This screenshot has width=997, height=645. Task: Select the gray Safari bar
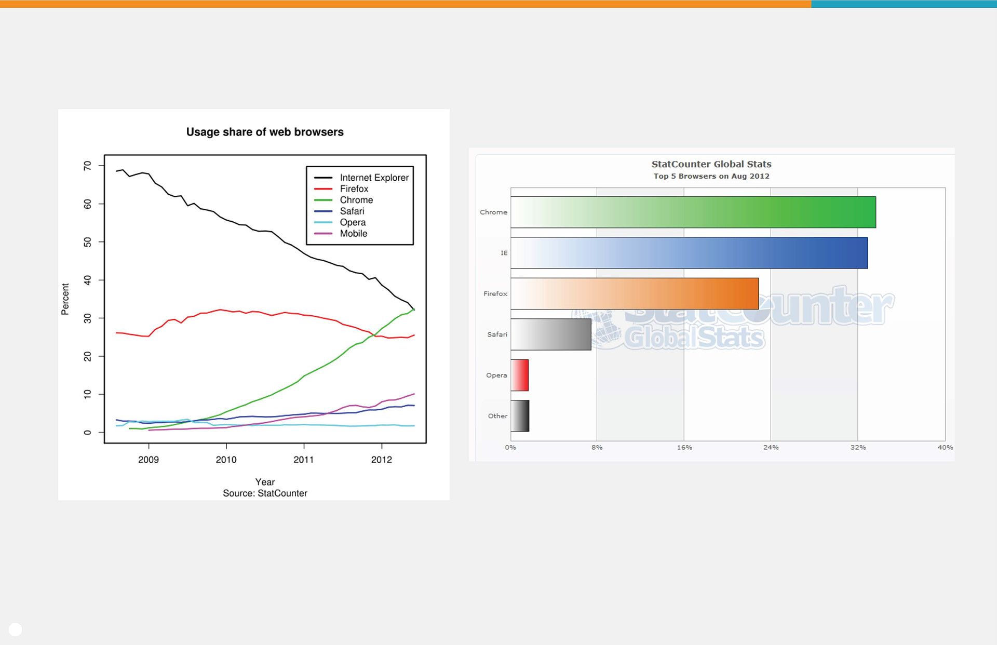[x=550, y=334]
